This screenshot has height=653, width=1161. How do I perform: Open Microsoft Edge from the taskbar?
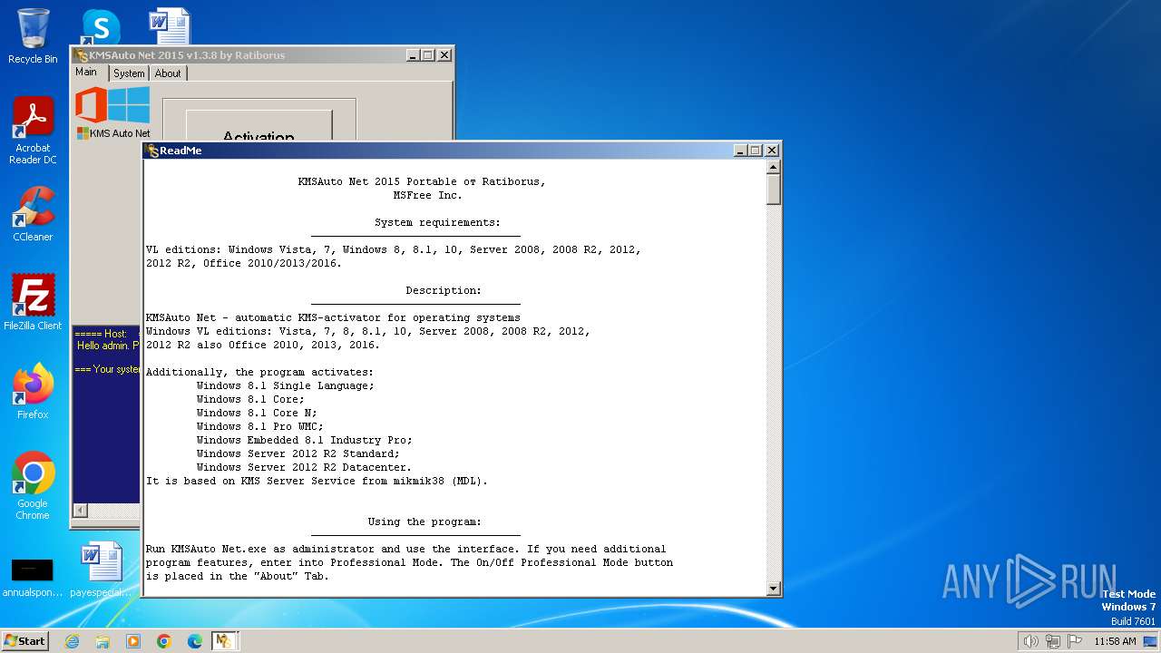(x=195, y=641)
